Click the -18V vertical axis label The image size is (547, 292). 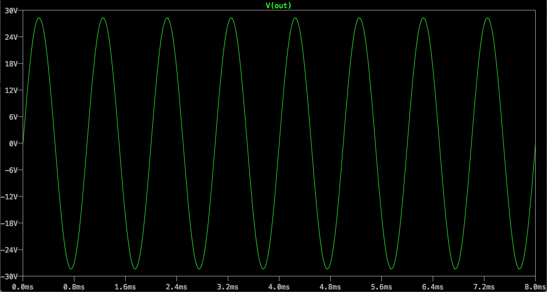tap(9, 223)
